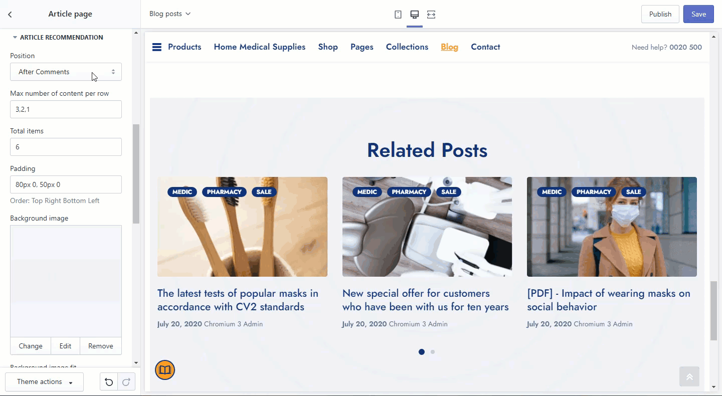The height and width of the screenshot is (396, 722).
Task: Open the Shop menu item
Action: (328, 47)
